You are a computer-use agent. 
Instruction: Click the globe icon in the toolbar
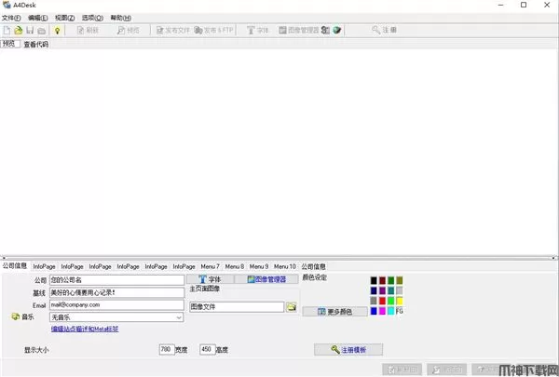click(337, 31)
